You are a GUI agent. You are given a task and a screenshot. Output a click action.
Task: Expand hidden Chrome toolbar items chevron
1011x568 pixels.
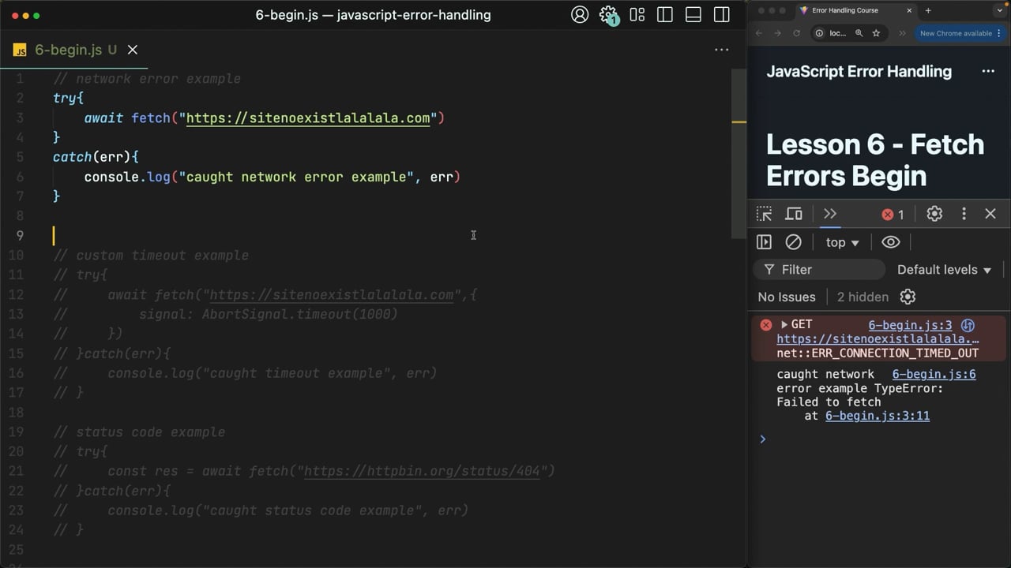(902, 33)
